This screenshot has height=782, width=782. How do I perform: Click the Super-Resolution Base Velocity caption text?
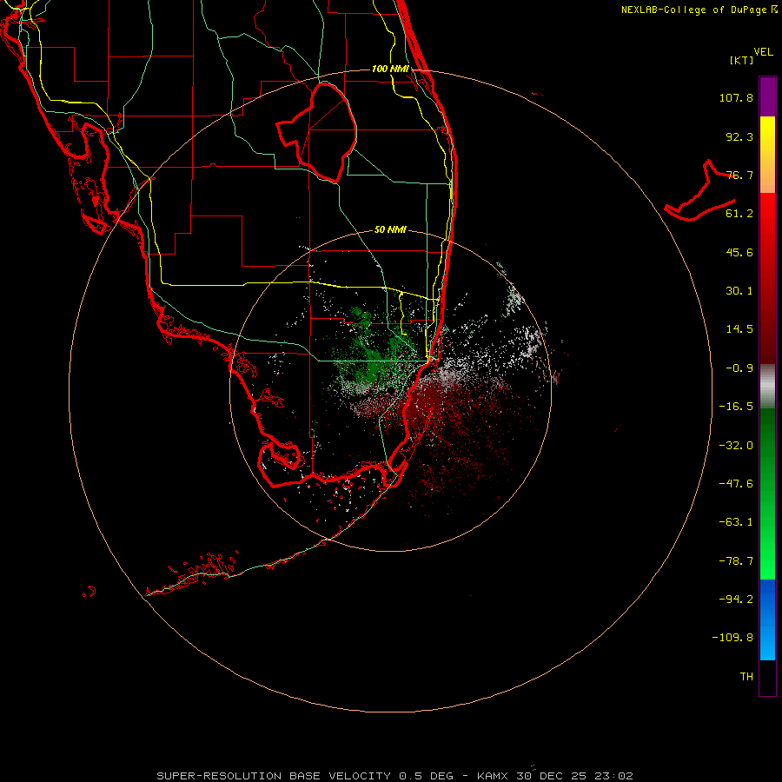click(395, 776)
